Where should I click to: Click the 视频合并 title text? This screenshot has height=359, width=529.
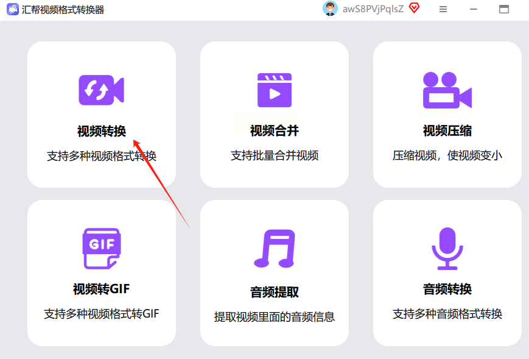(x=275, y=130)
